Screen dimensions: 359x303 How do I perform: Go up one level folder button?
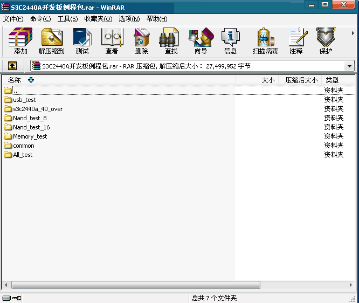click(12, 66)
